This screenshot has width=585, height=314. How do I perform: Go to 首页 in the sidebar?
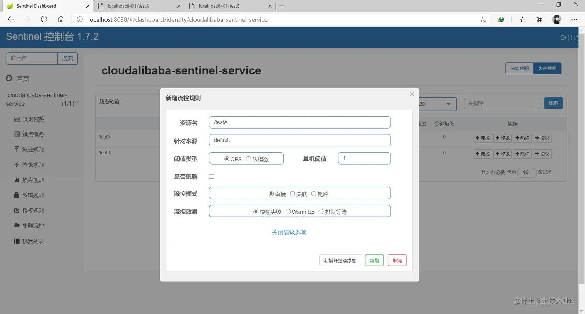click(x=18, y=79)
